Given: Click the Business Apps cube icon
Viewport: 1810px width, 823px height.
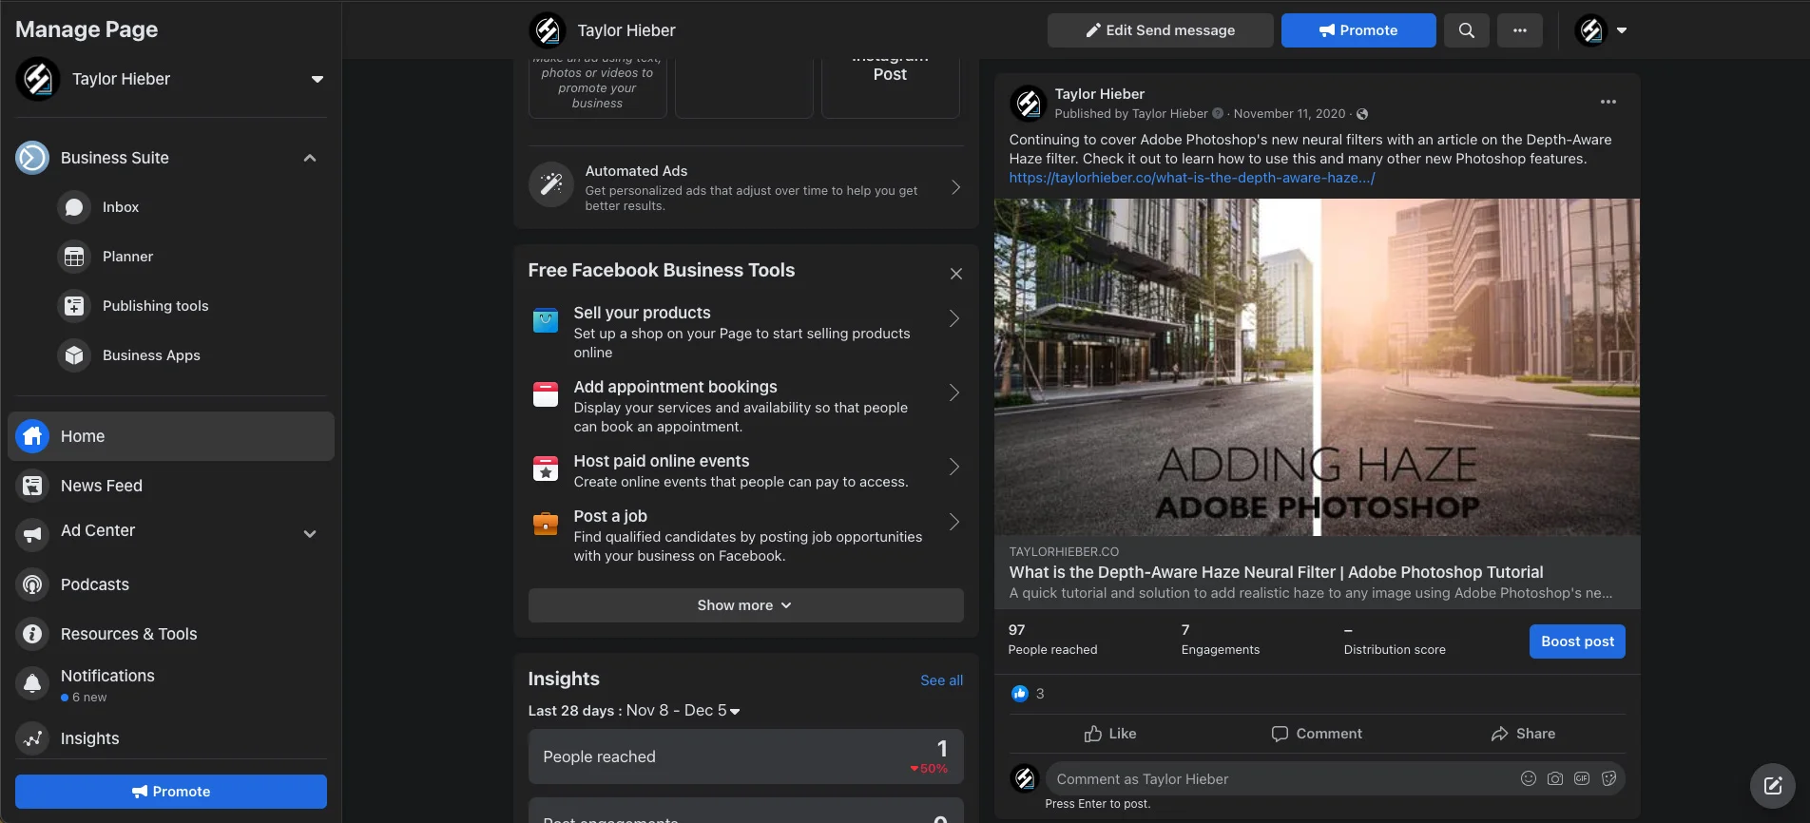Looking at the screenshot, I should click(x=74, y=355).
